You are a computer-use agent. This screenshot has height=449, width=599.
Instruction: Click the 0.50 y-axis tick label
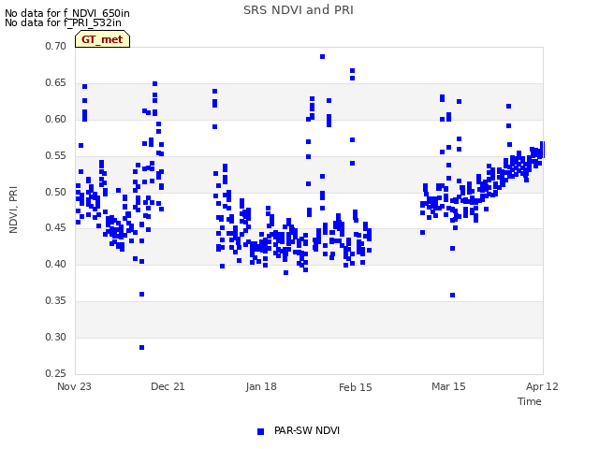click(56, 192)
